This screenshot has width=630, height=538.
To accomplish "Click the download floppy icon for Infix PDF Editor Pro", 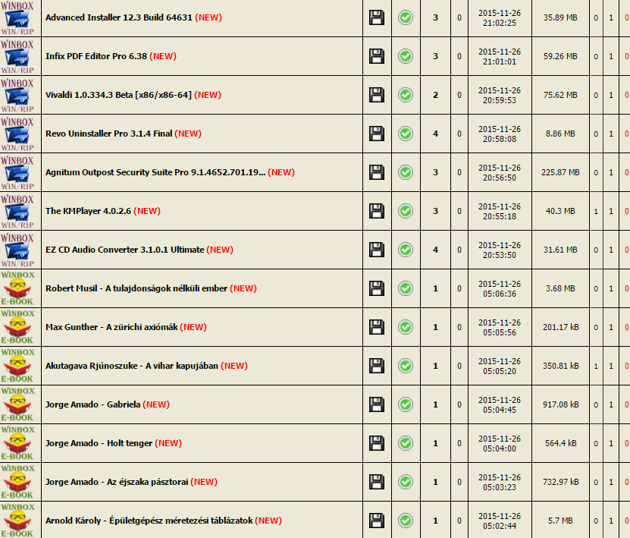I will 377,56.
